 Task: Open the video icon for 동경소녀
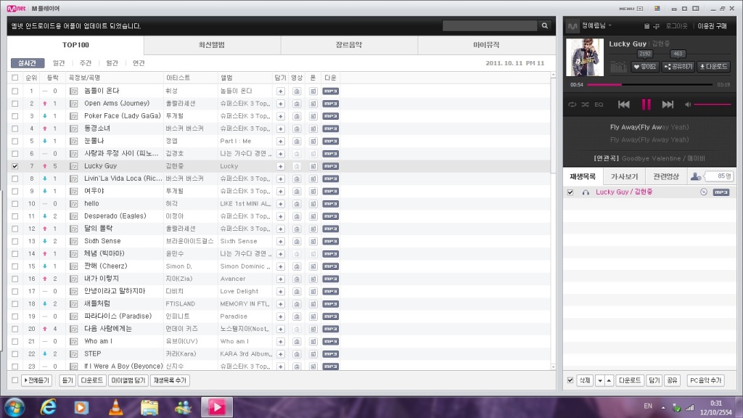tap(297, 128)
